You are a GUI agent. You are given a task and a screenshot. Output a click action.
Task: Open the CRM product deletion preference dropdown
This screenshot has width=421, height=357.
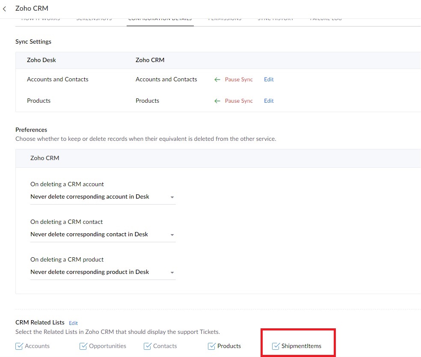[x=103, y=272]
